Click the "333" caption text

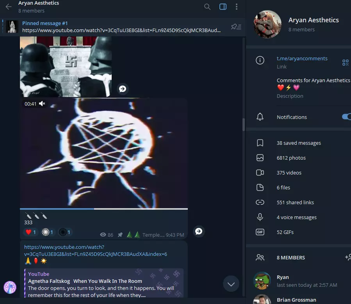point(28,222)
